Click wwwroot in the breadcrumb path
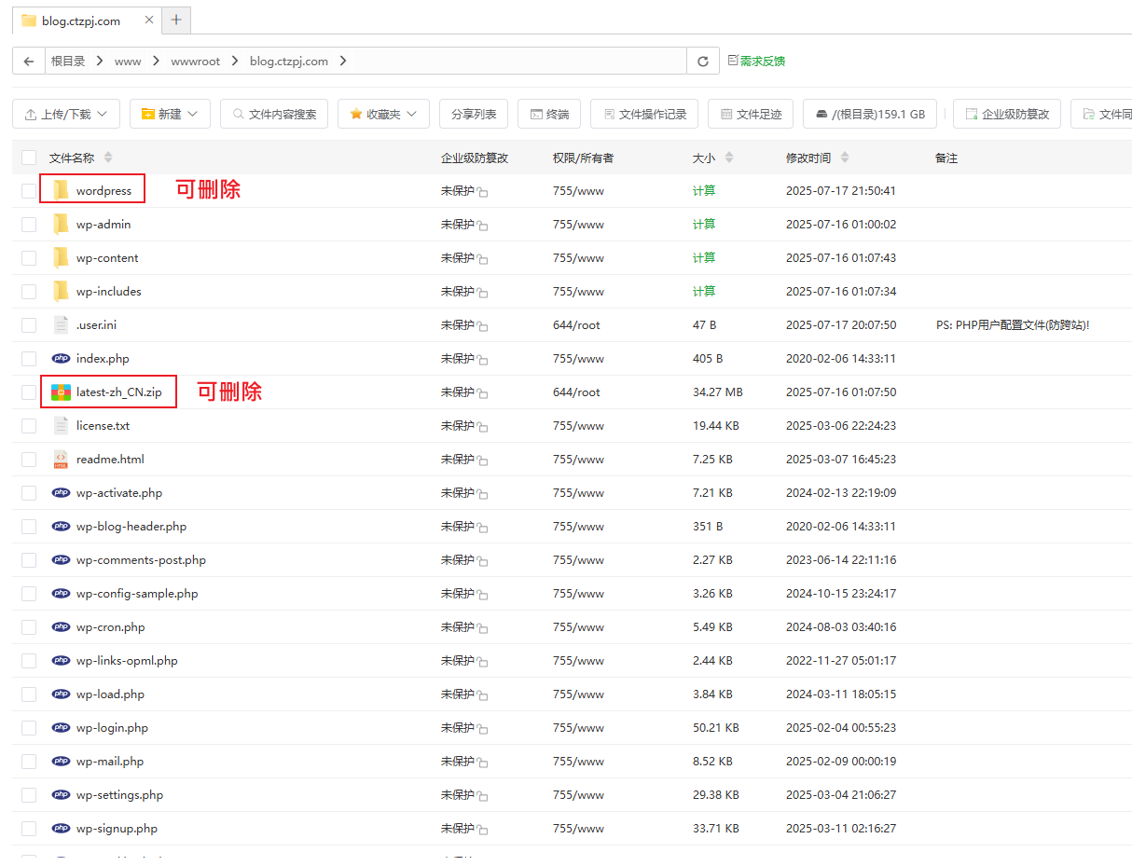Screen dimensions: 1132x866 195,62
